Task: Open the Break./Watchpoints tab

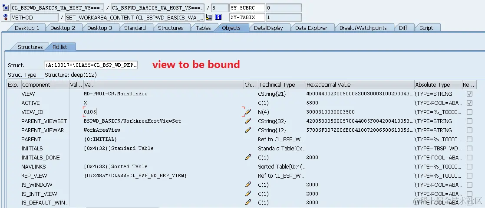Action: [363, 28]
